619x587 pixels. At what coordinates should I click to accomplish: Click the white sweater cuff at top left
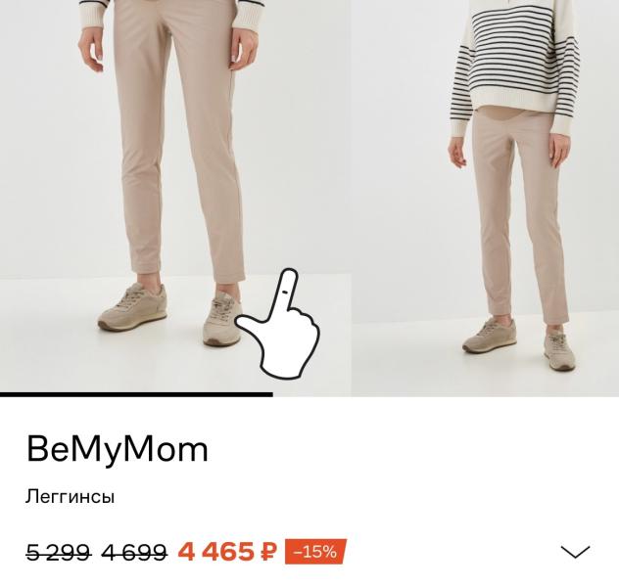click(x=93, y=14)
